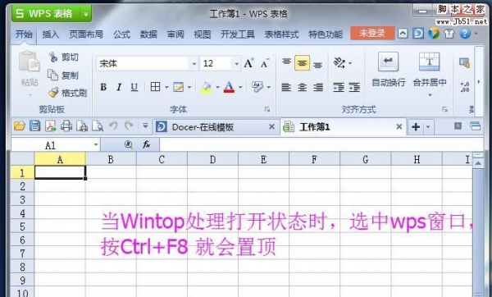Expand the border style dropdown arrow
Image resolution: width=492 pixels, height=297 pixels.
(166, 87)
